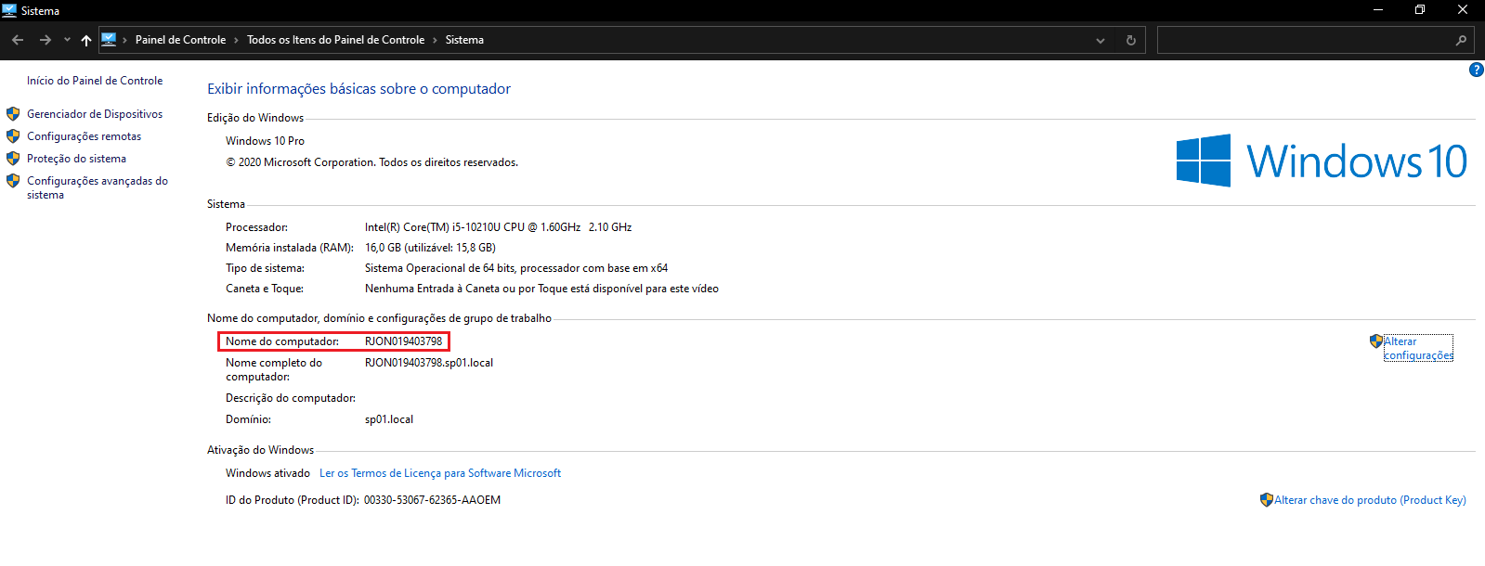Viewport: 1485px width, 566px height.
Task: Click shield icon beside Proteção do sistema
Action: click(13, 159)
